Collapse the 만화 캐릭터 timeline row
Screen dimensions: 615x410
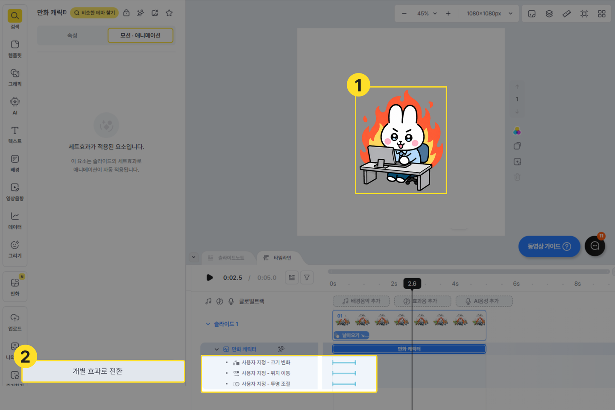point(217,349)
